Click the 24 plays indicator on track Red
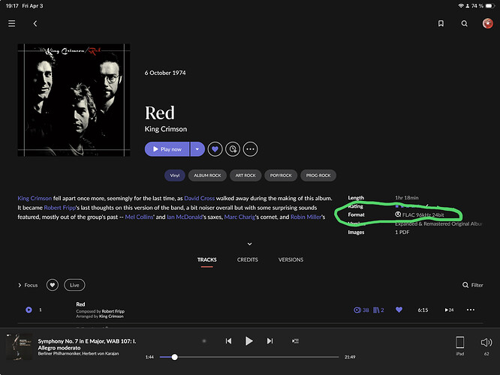This screenshot has width=500, height=375. [x=449, y=310]
